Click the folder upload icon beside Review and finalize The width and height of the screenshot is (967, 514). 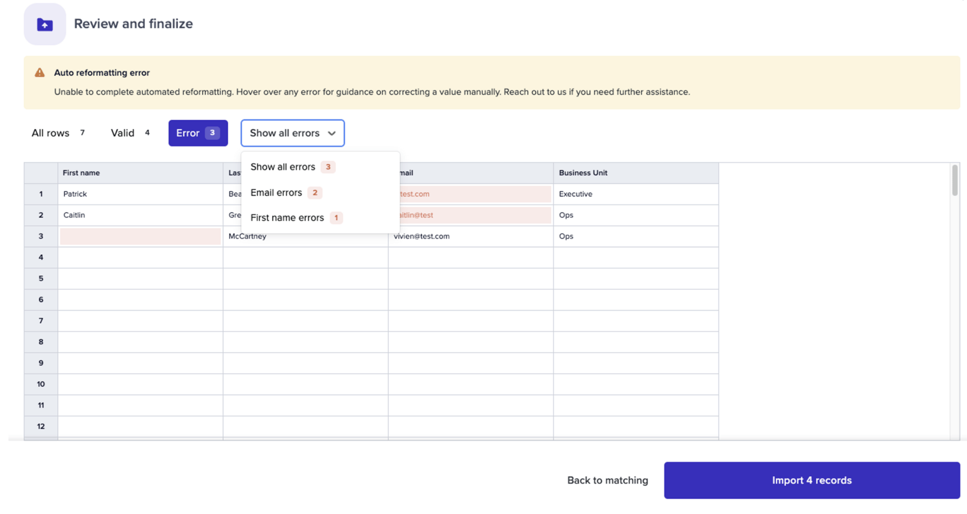pos(44,23)
